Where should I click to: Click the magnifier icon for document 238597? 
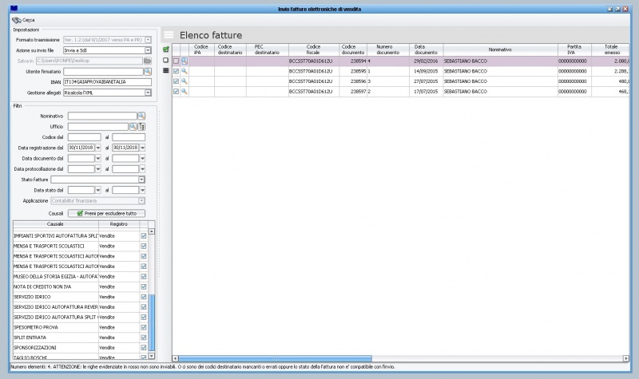point(184,92)
